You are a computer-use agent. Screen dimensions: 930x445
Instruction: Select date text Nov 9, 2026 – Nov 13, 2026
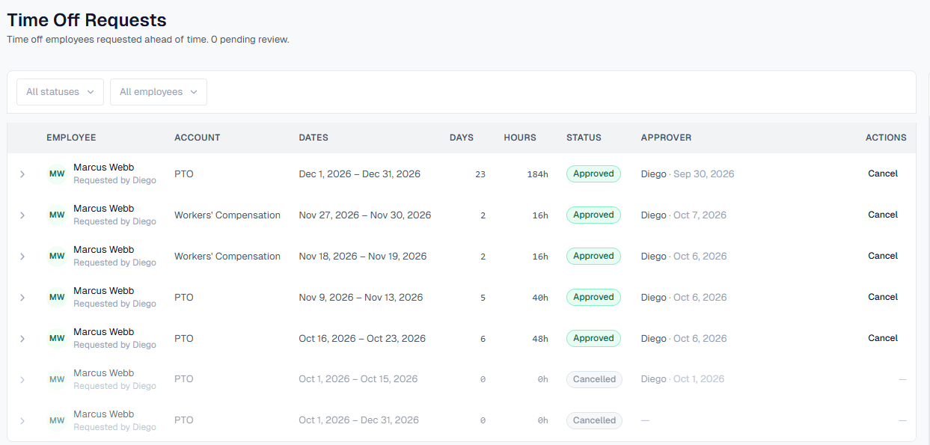tap(361, 298)
